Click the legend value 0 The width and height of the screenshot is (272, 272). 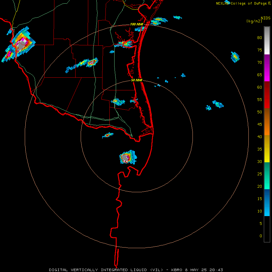coord(261,236)
